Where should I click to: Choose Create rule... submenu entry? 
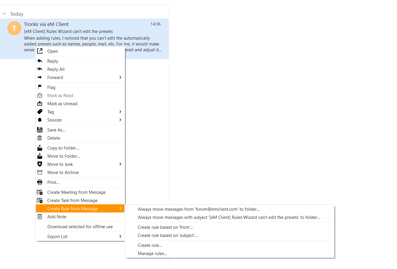(x=230, y=245)
